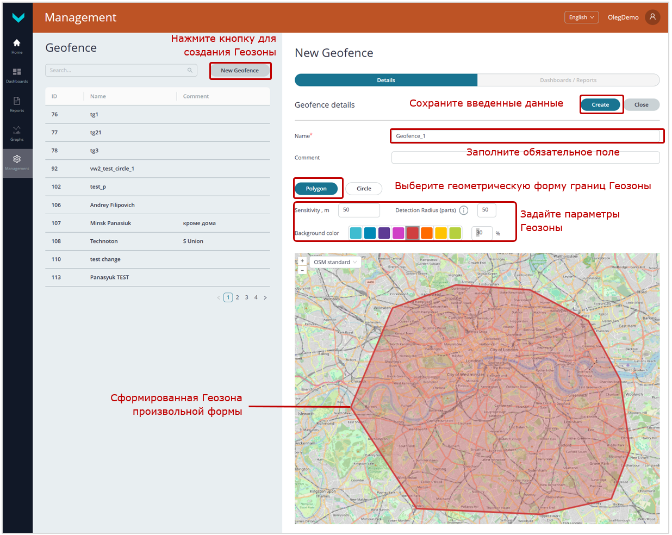Open Home from the sidebar
This screenshot has width=672, height=535.
click(17, 46)
